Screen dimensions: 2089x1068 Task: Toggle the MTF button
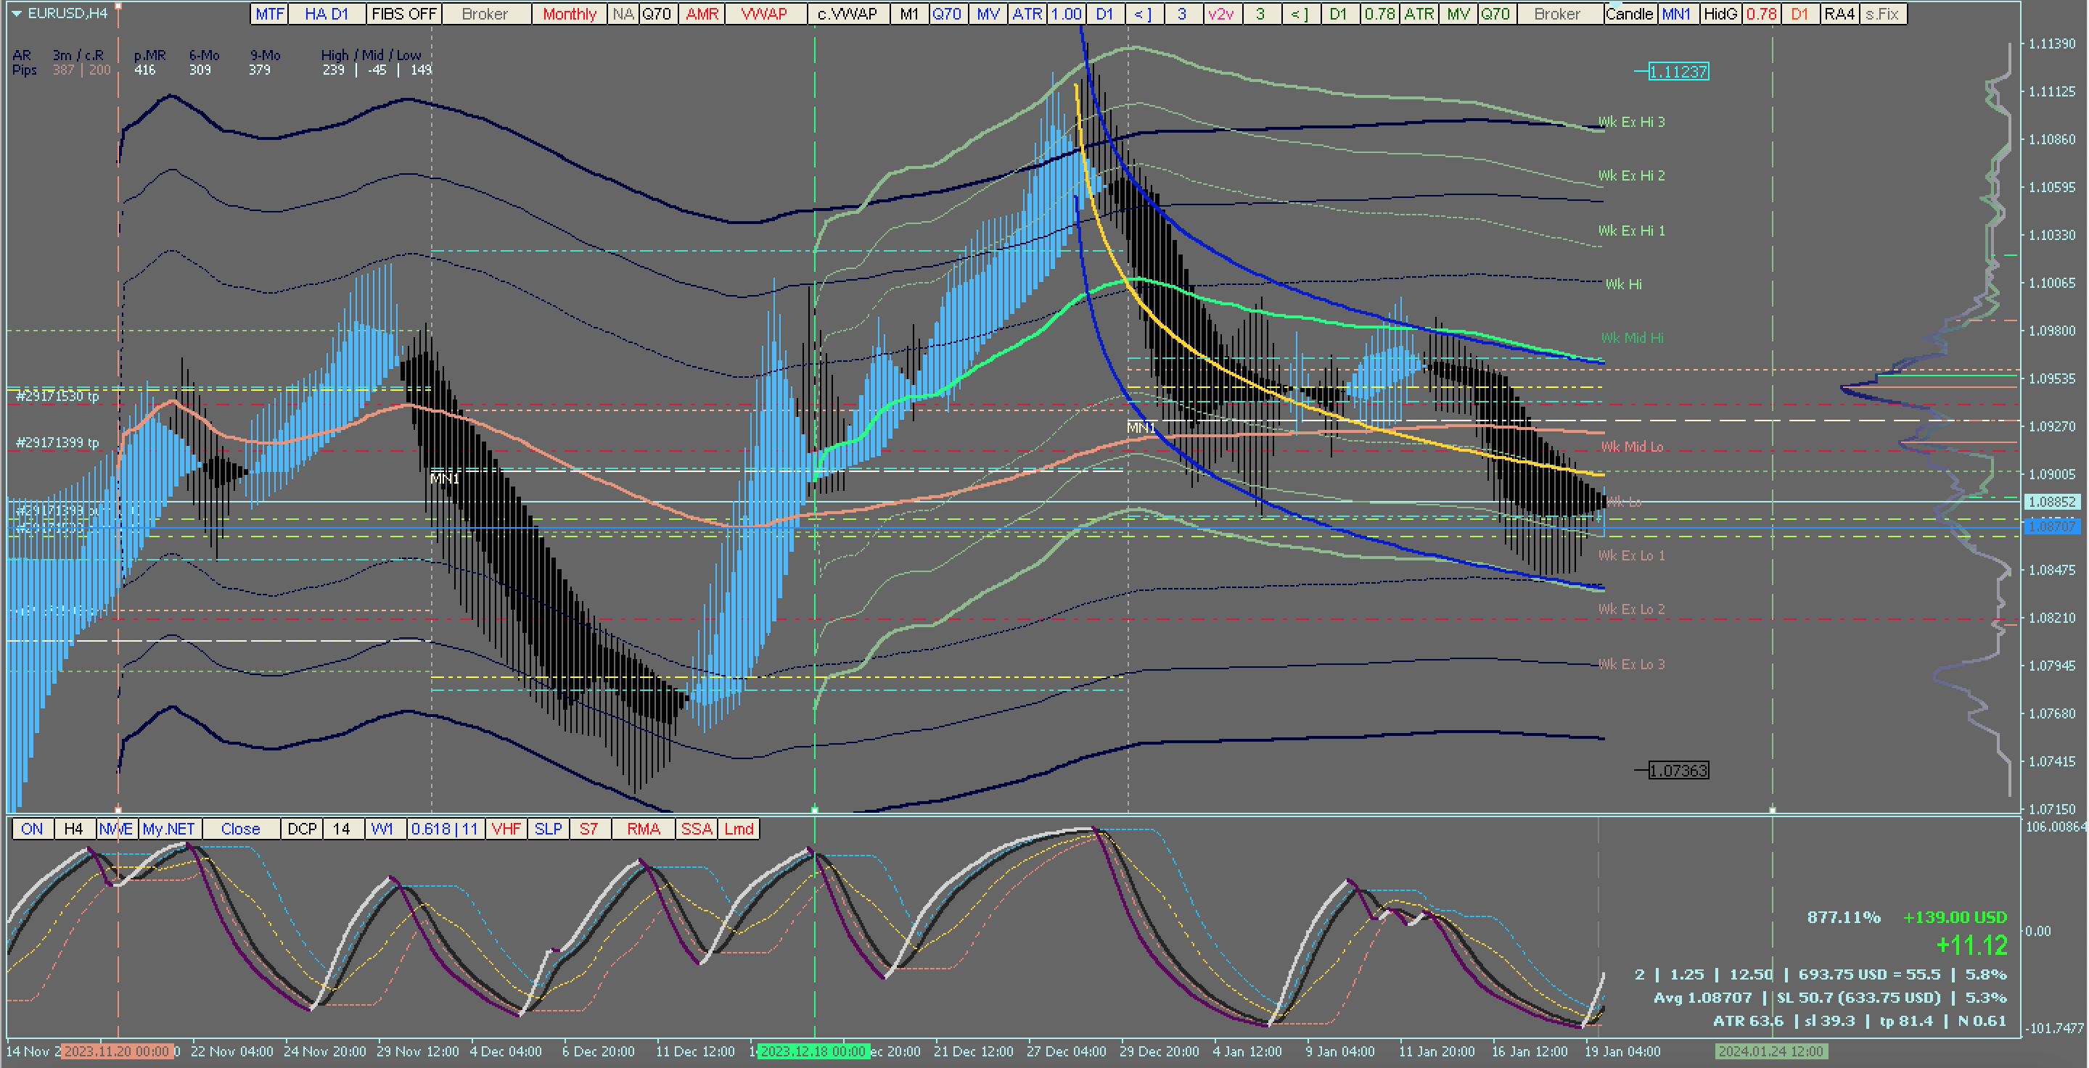point(269,14)
